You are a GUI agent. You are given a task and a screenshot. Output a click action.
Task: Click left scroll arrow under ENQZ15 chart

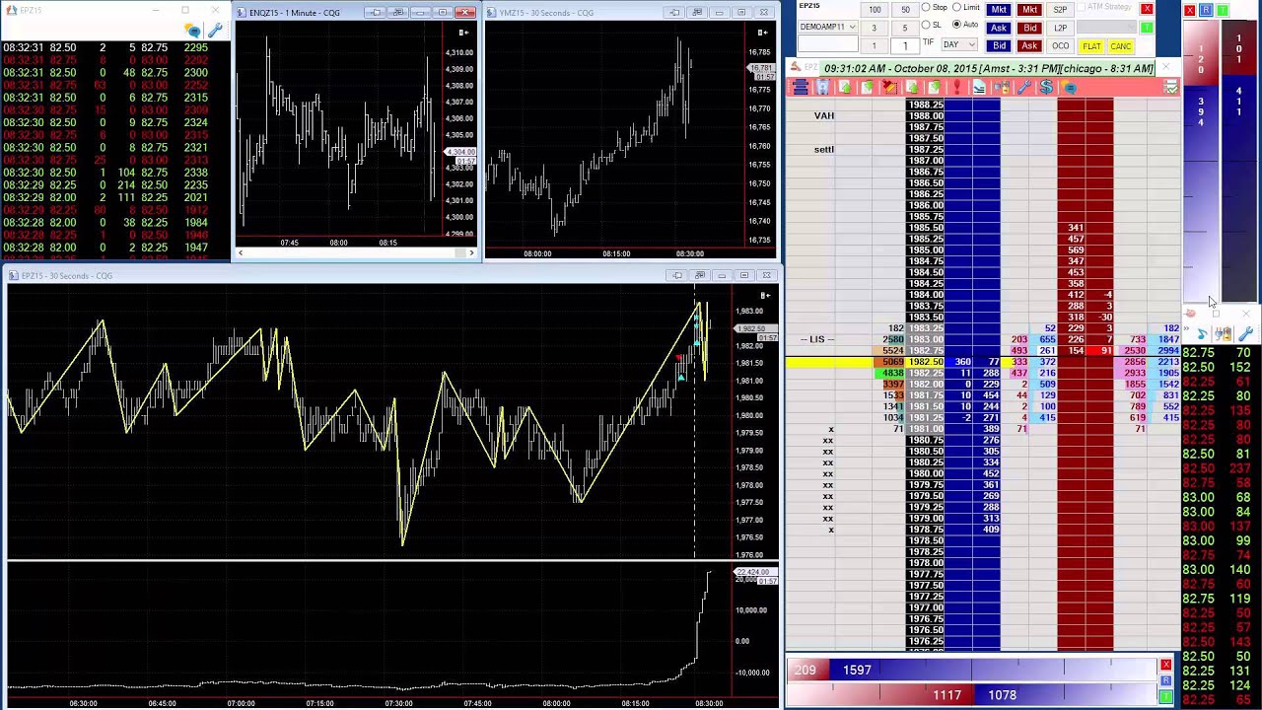[241, 253]
